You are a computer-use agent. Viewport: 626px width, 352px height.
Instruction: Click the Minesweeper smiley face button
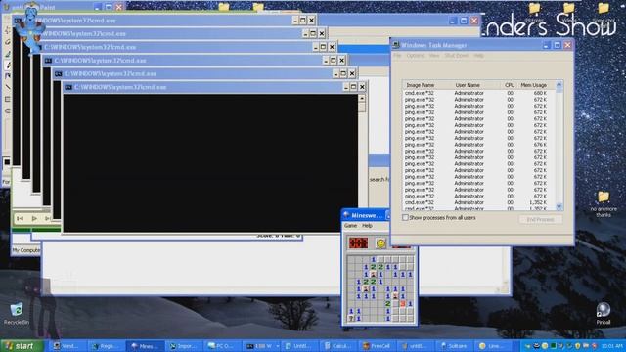pos(380,243)
